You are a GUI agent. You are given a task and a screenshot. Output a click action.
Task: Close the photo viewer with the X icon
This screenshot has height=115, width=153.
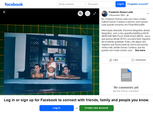click(x=4, y=12)
